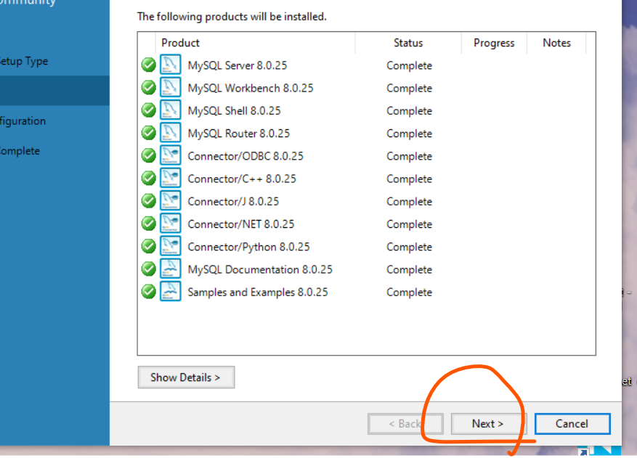Screen dimensions: 637x458
Task: Select the MySQL Workbench 8.0.25 row name
Action: click(x=251, y=88)
